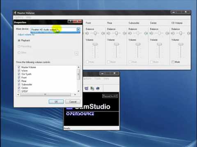Select the highlighted Realtek entry in dropdown list
Image resolution: width=197 pixels, height=147 pixels.
55,32
